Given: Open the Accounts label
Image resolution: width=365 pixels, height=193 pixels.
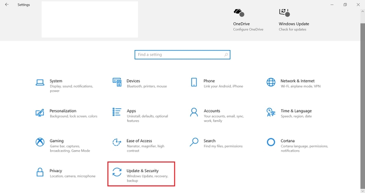Looking at the screenshot, I should (x=212, y=111).
